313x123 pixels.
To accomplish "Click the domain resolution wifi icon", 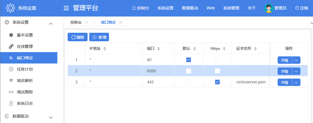I will pyautogui.click(x=11, y=81).
